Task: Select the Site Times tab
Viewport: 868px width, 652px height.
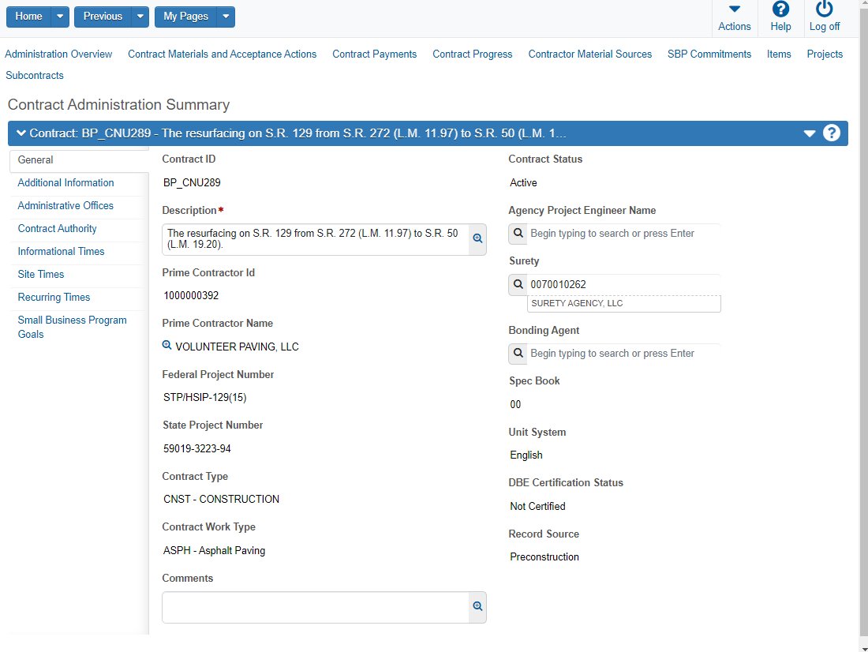Action: [41, 274]
